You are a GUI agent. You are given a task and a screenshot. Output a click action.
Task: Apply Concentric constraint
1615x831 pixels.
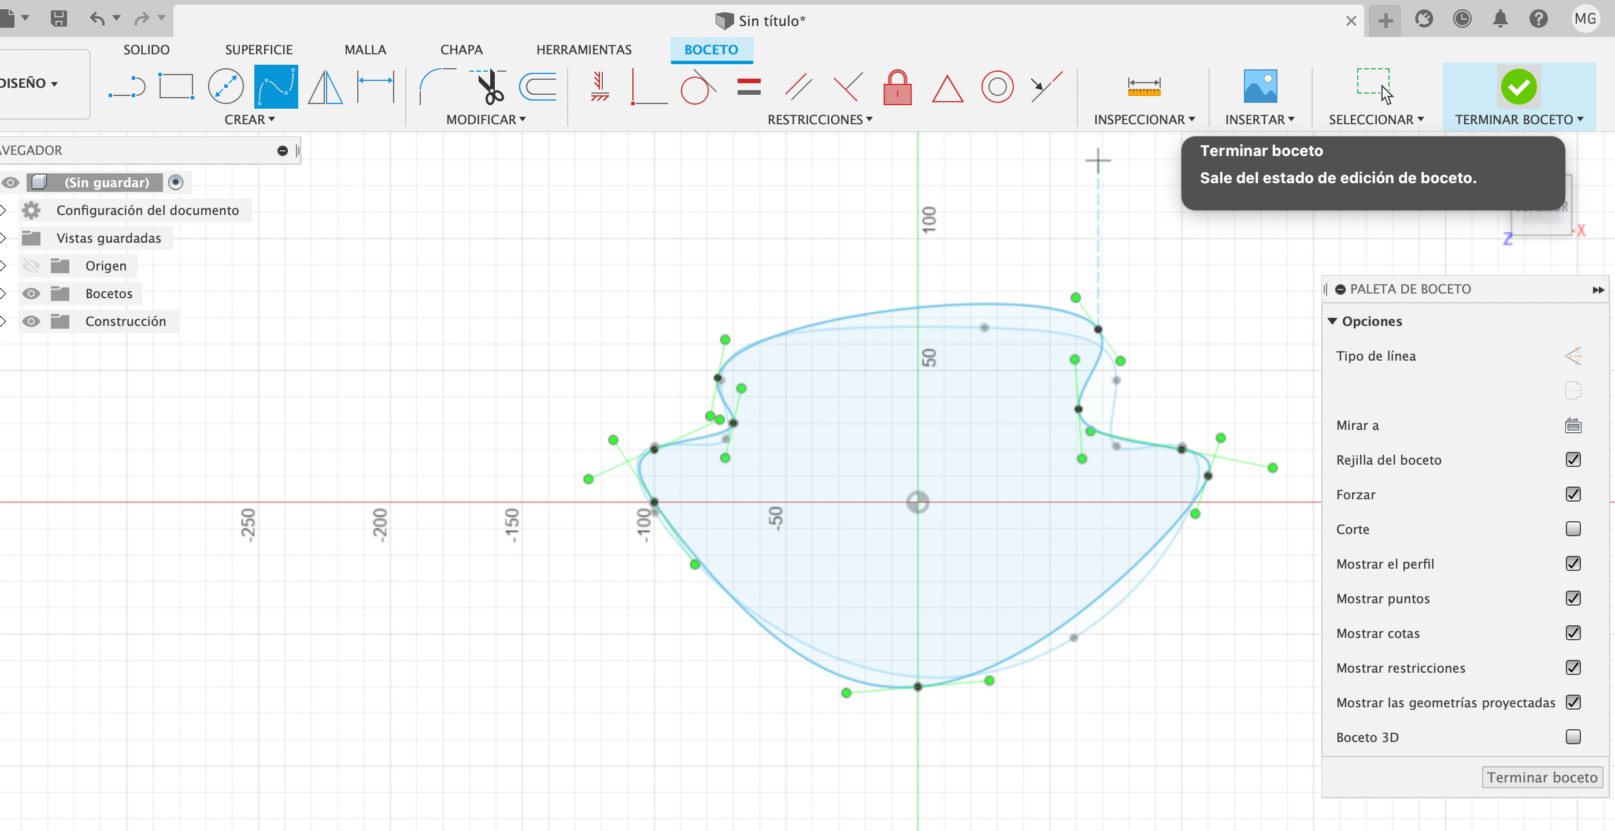click(x=997, y=87)
